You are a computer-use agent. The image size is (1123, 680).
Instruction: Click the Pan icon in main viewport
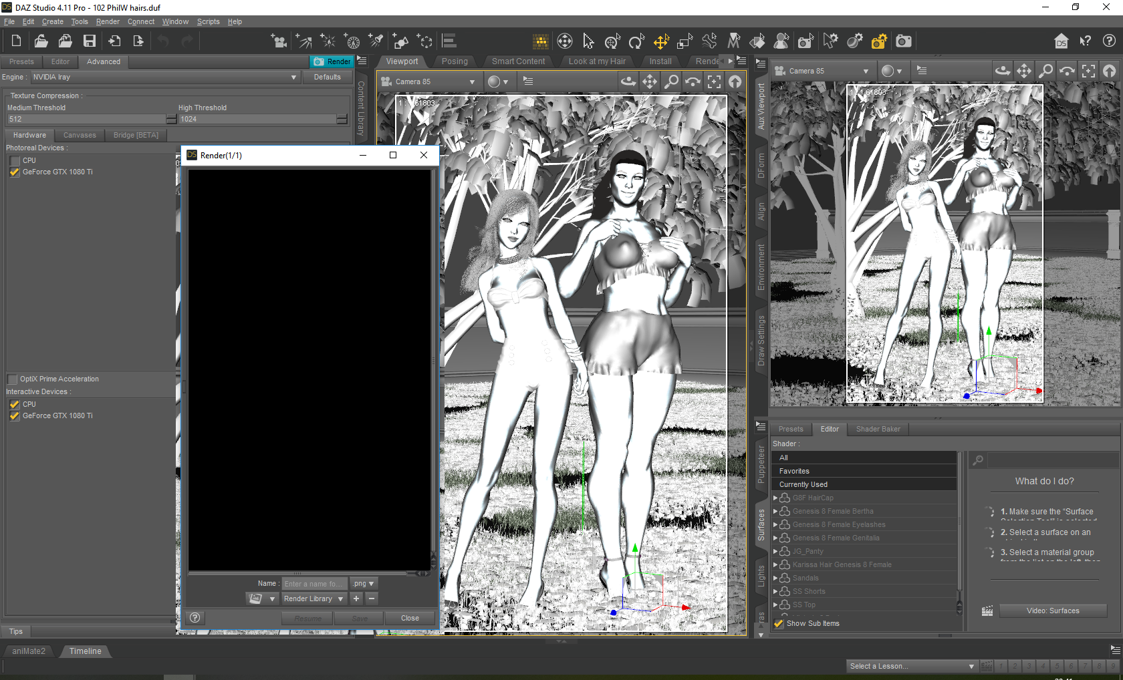(x=650, y=81)
